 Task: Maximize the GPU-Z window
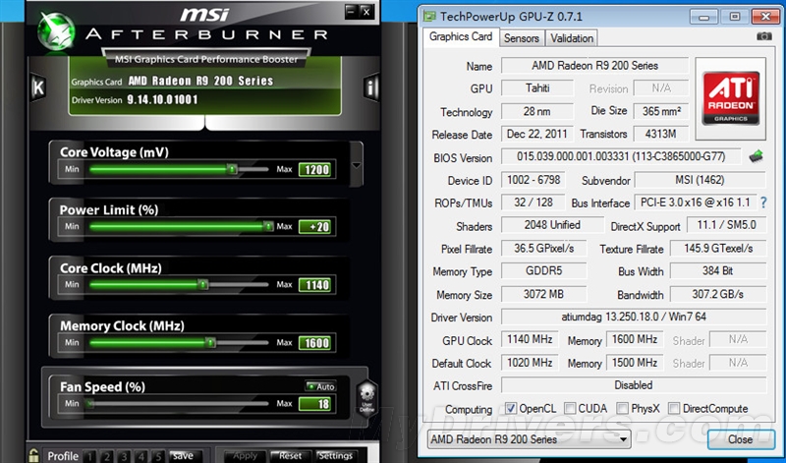click(734, 17)
